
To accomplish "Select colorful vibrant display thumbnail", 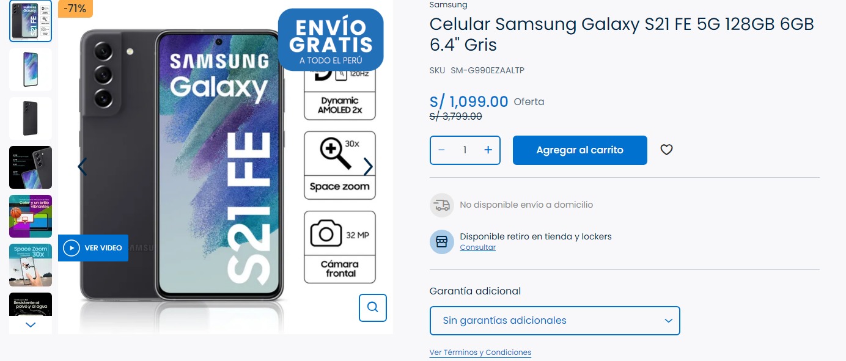I will 31,216.
